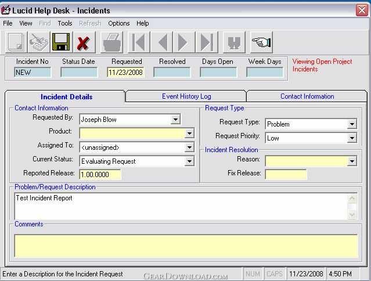Click the Requested date field 11/23/2008
This screenshot has width=371, height=281.
125,73
